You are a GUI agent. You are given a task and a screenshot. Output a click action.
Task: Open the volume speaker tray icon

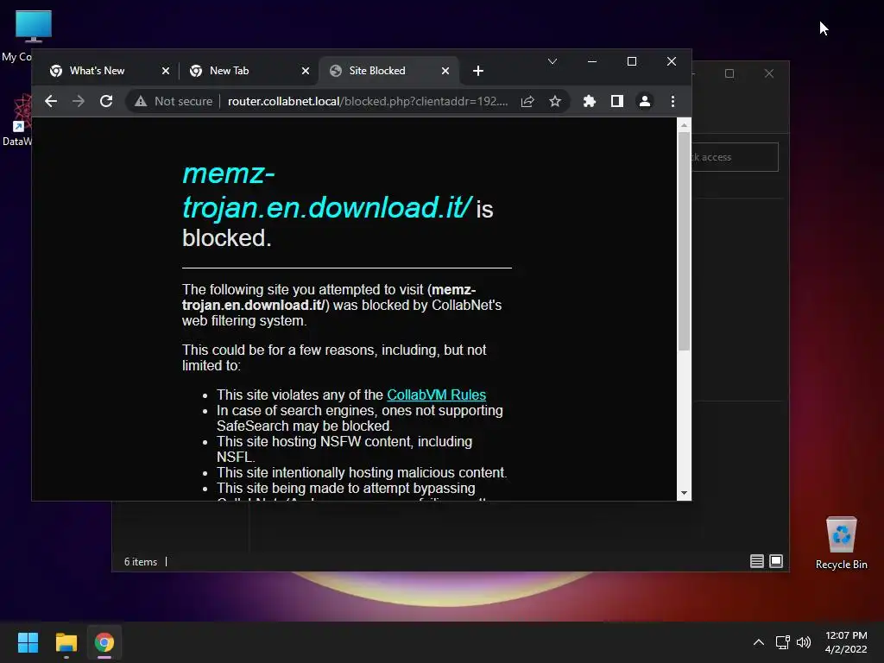(804, 642)
